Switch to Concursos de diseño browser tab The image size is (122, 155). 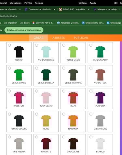tap(39, 9)
